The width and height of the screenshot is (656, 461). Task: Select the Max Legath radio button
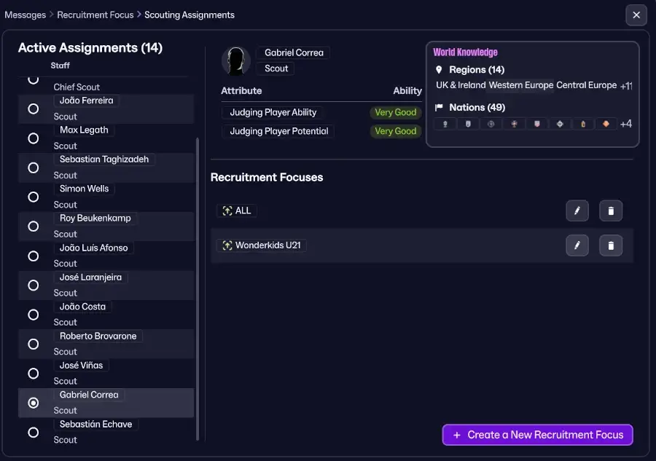coord(33,138)
